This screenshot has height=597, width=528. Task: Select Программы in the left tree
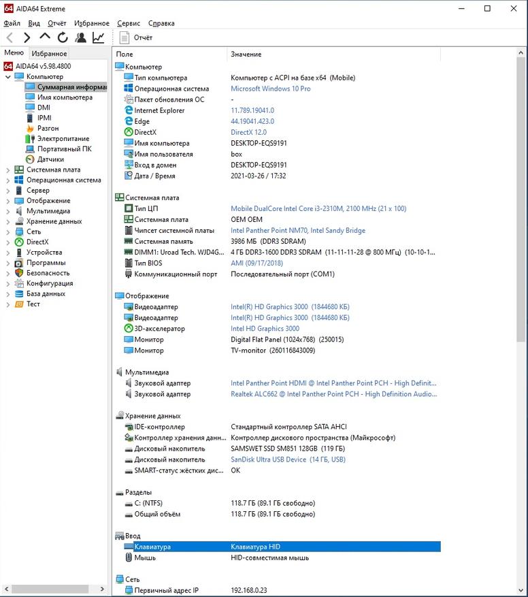[x=46, y=262]
